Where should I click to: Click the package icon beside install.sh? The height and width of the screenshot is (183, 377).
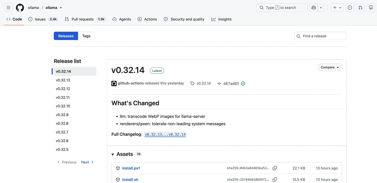point(118,179)
